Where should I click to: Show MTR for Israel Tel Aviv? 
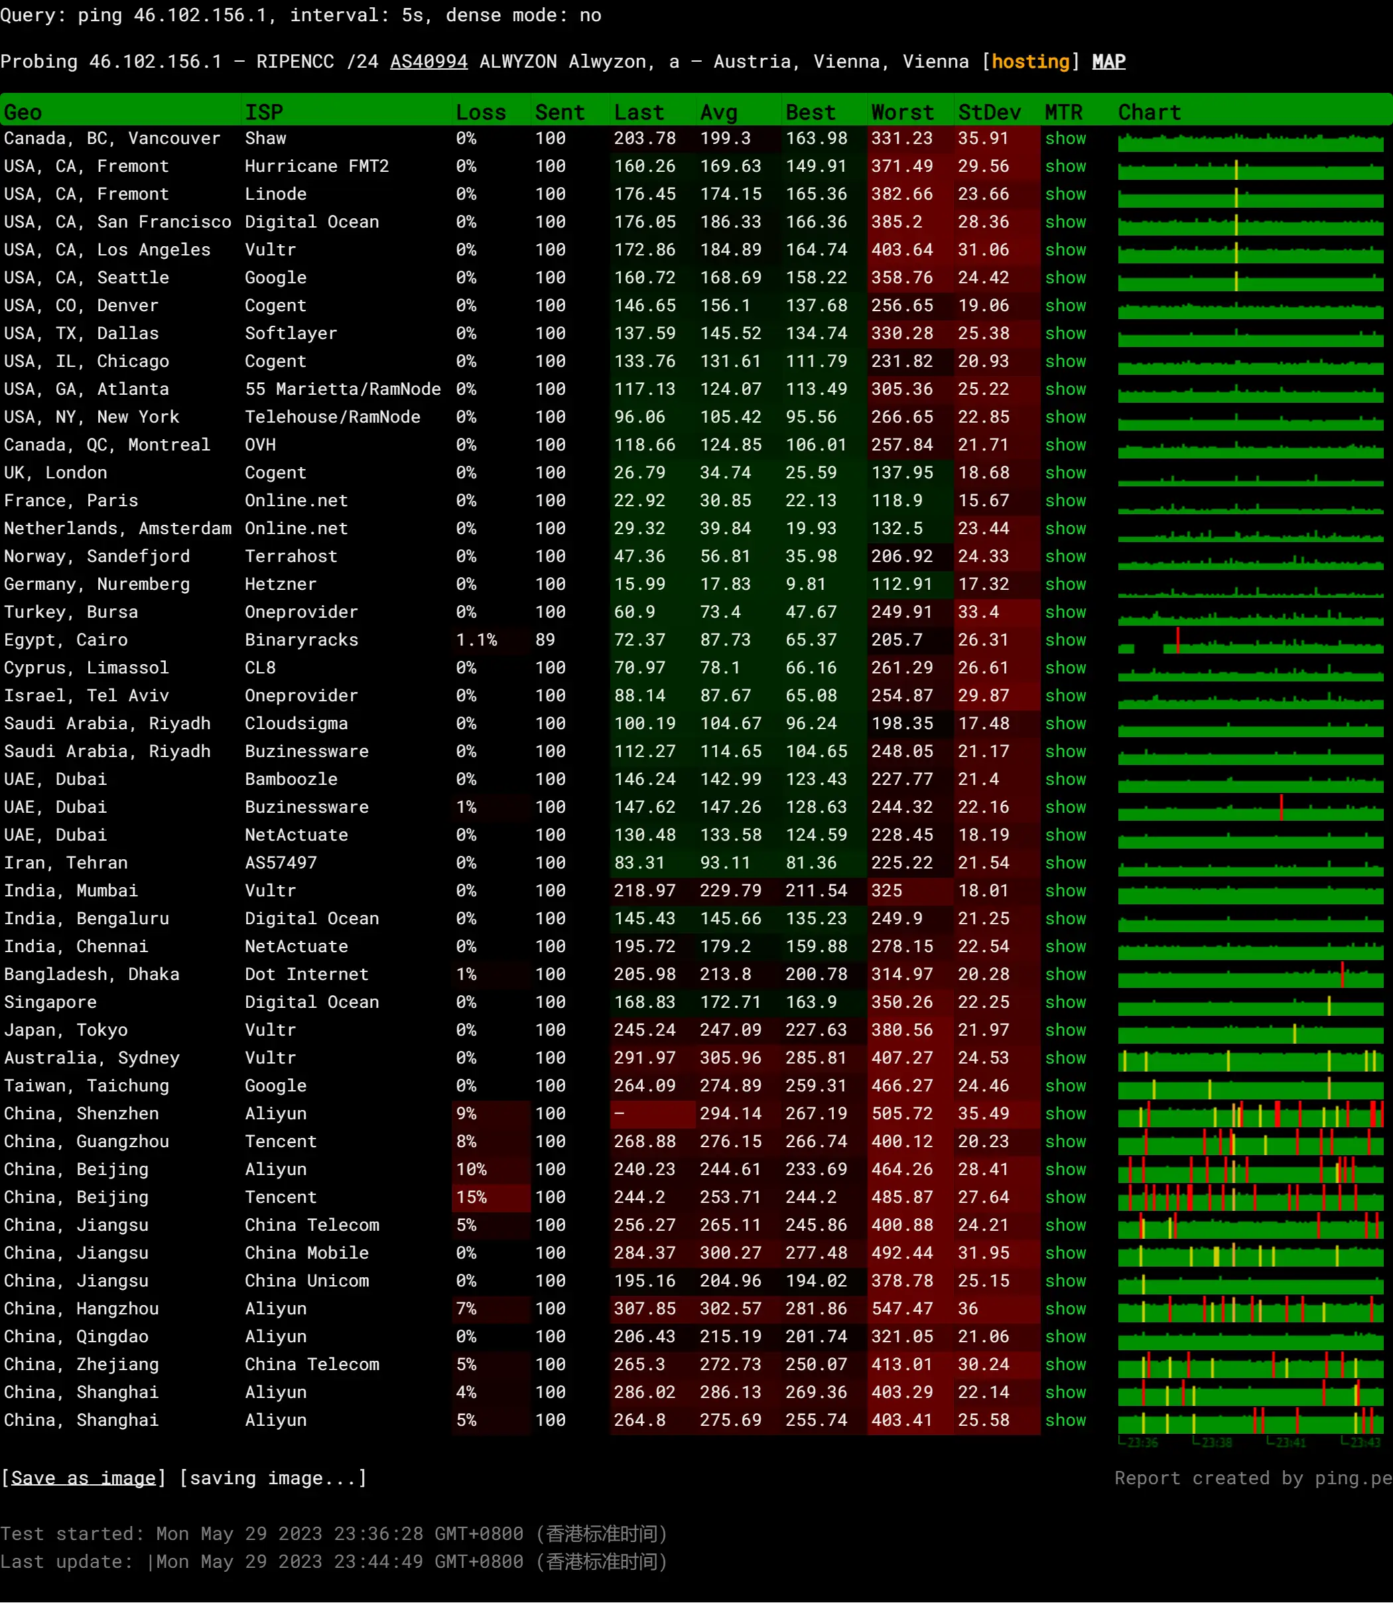click(x=1065, y=696)
